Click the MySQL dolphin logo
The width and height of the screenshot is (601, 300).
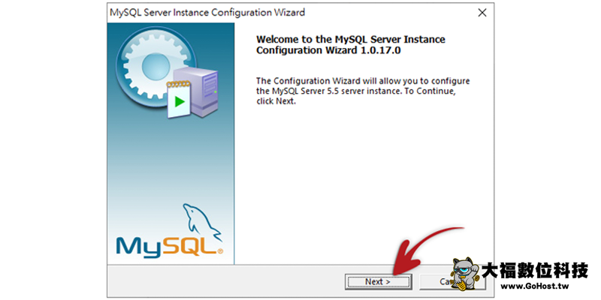click(x=169, y=230)
